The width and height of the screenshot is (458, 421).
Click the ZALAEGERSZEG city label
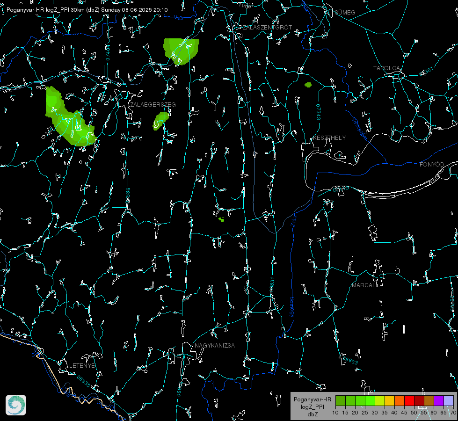[x=153, y=105]
